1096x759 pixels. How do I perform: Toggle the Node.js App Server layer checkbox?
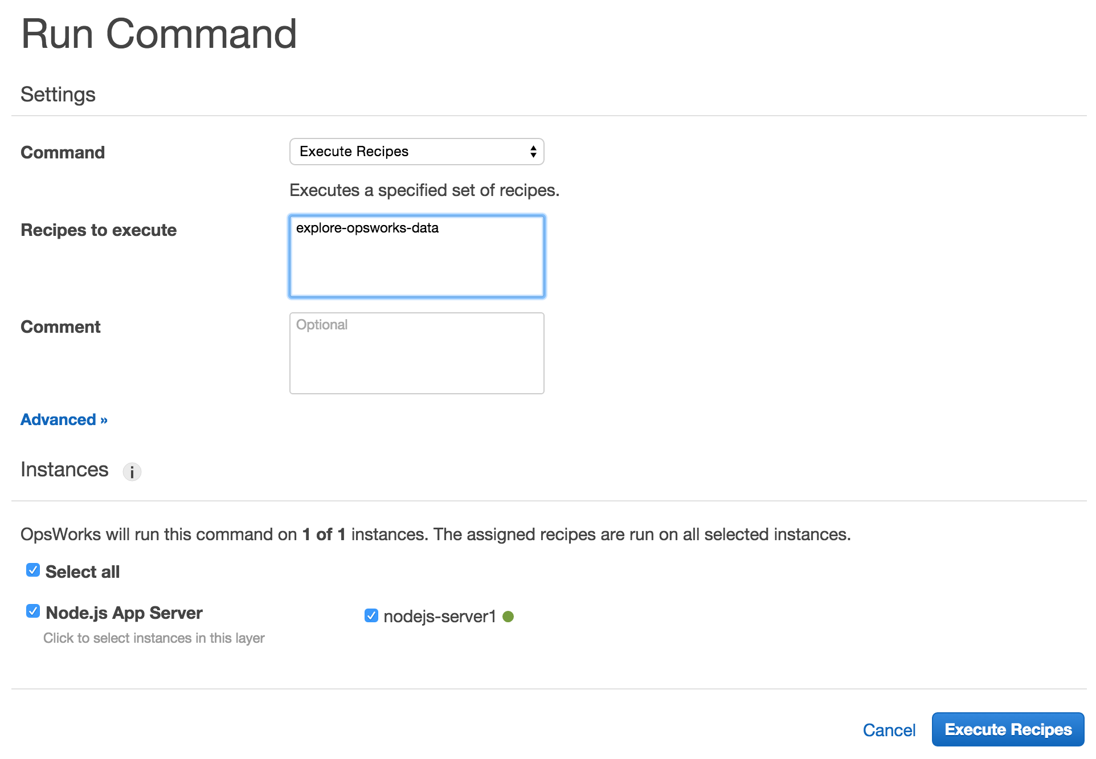[33, 611]
